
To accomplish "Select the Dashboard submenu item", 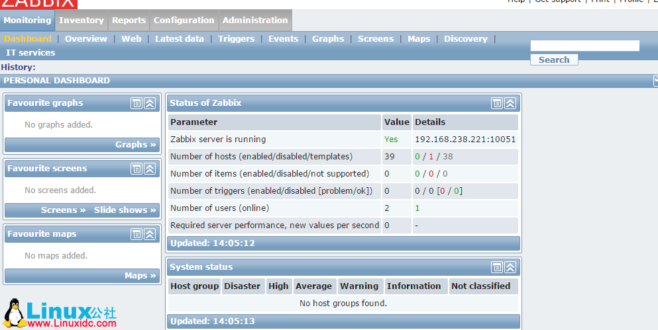I will coord(27,38).
